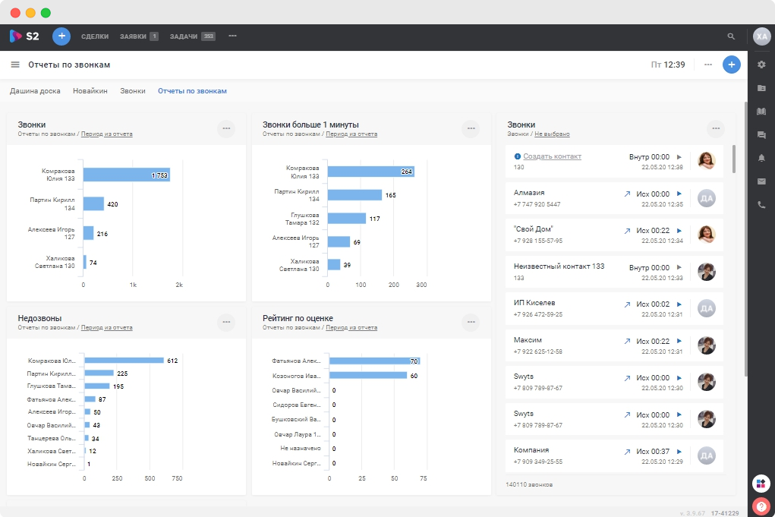Click Период из отчета under the left Звонки chart

click(107, 134)
